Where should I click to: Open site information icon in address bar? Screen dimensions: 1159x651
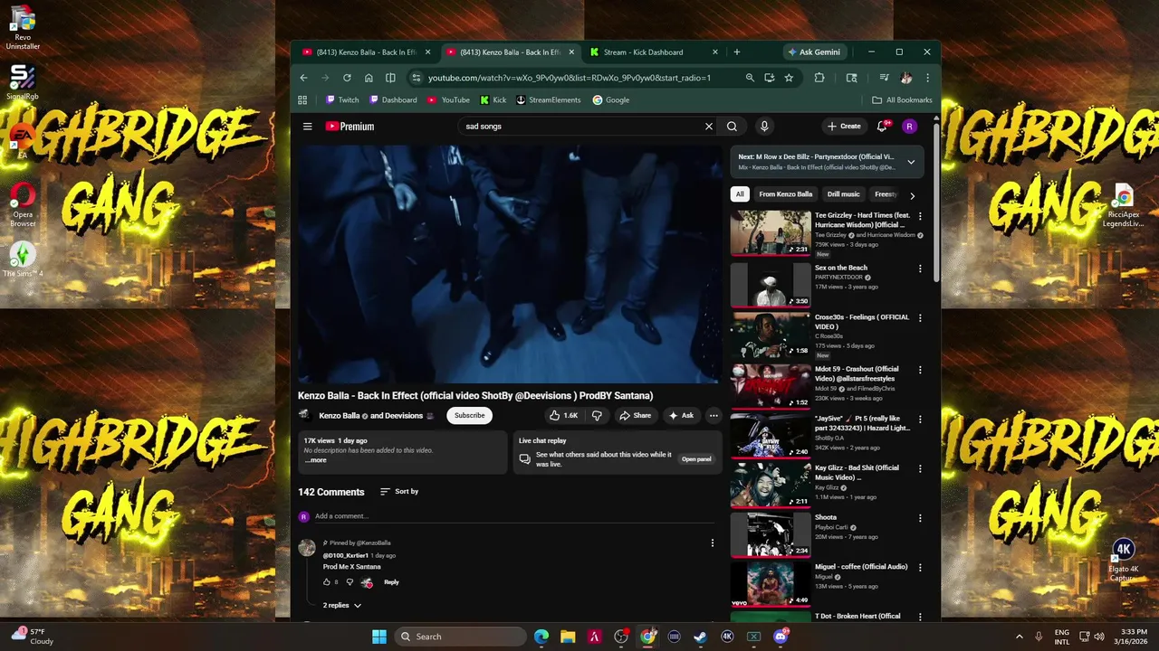(416, 78)
